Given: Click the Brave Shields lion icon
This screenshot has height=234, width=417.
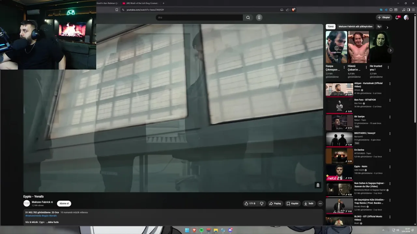Looking at the screenshot, I should coord(293,10).
